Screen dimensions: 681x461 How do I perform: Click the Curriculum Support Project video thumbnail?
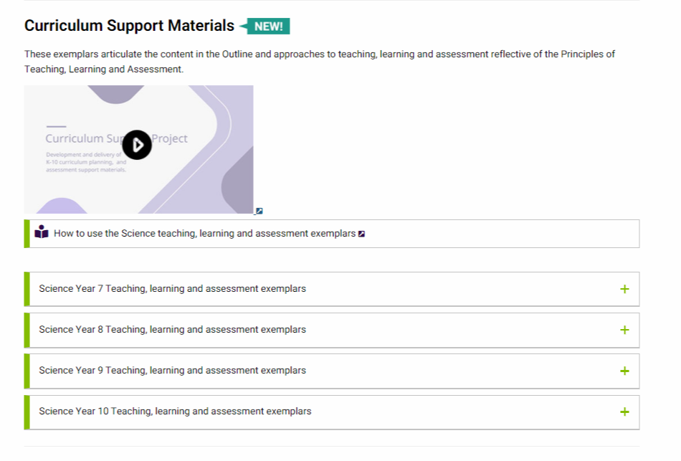coord(138,149)
